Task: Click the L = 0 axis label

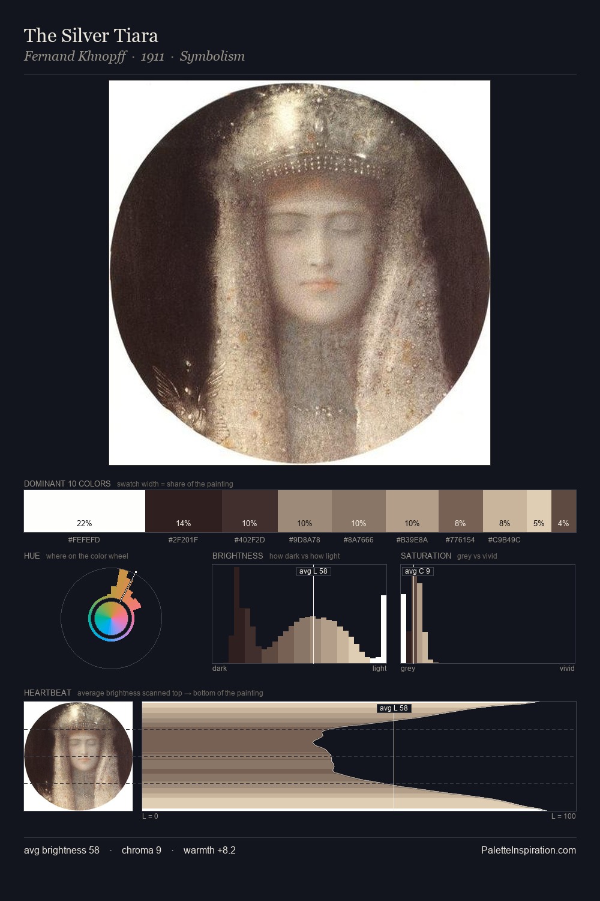Action: pos(150,816)
